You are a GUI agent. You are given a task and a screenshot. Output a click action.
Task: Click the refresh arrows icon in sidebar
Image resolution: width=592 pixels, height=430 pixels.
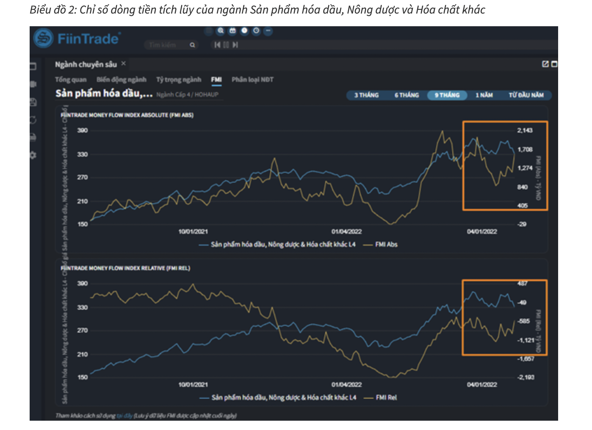click(x=33, y=120)
